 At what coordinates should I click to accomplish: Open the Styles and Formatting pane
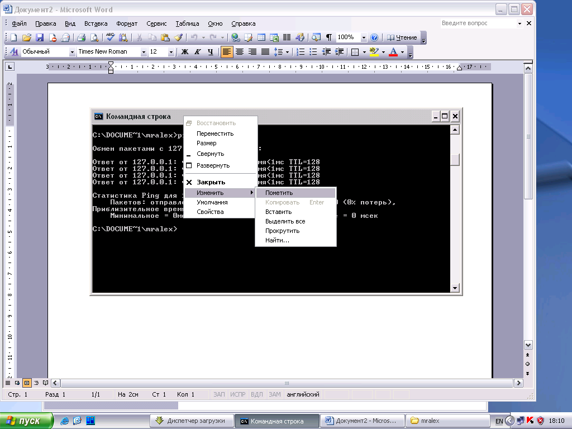point(14,52)
